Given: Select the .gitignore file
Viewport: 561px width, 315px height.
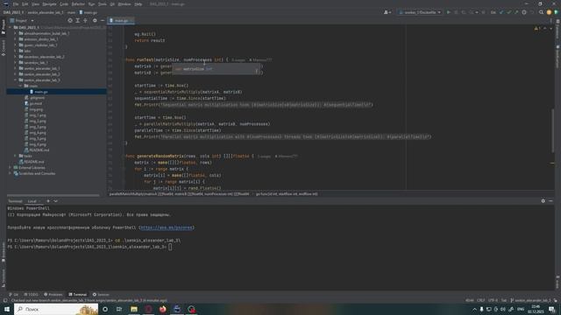Looking at the screenshot, I should pos(35,97).
